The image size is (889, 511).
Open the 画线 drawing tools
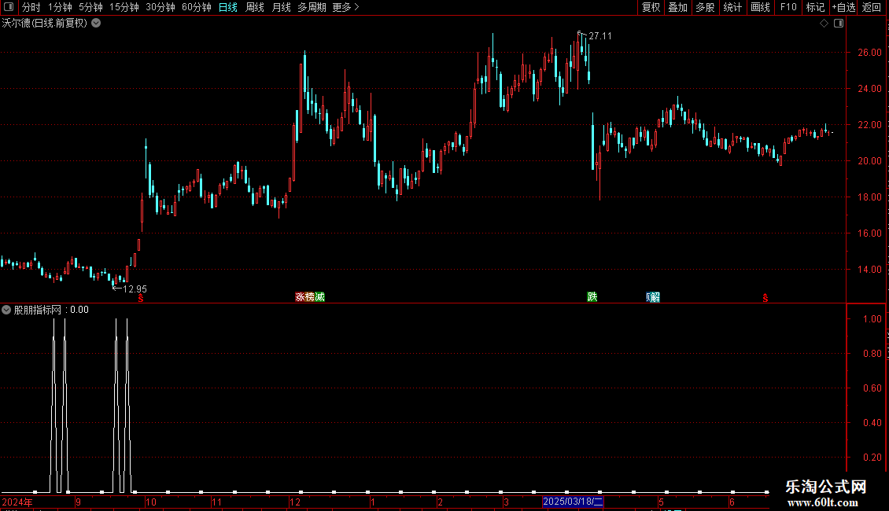(x=760, y=7)
